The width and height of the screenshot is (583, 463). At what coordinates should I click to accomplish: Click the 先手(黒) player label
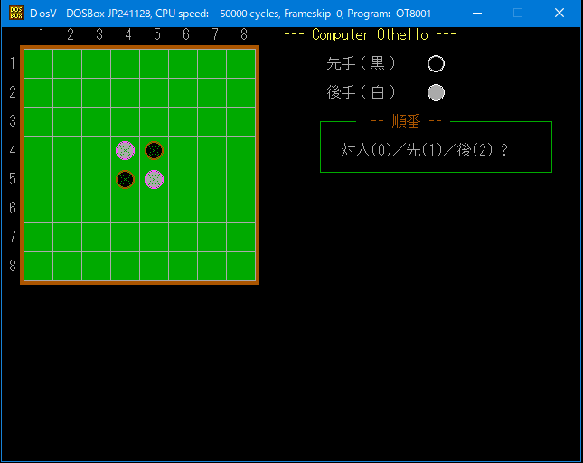(x=362, y=63)
